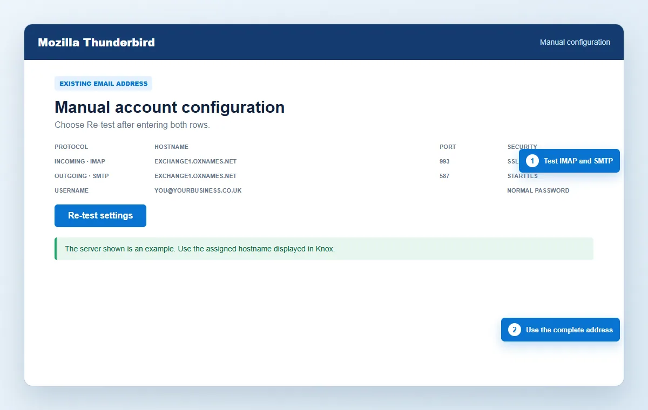The height and width of the screenshot is (410, 648).
Task: Click the green example server notice
Action: 324,249
